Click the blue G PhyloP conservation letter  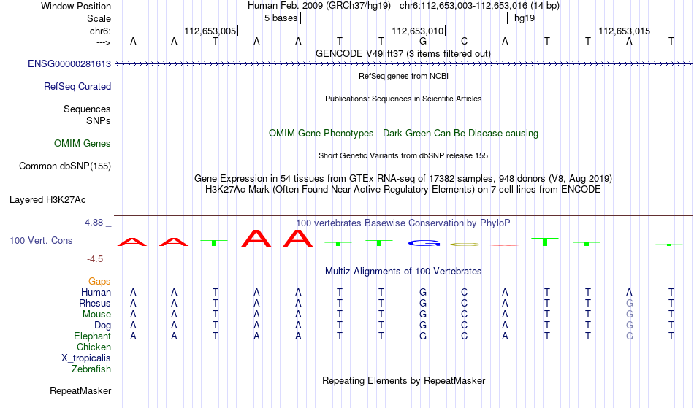click(x=424, y=243)
